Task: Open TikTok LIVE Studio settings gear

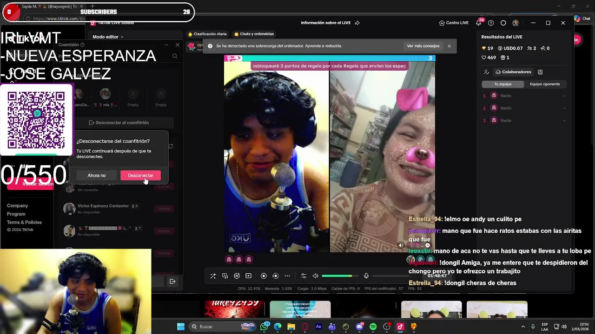Action: pyautogui.click(x=503, y=23)
